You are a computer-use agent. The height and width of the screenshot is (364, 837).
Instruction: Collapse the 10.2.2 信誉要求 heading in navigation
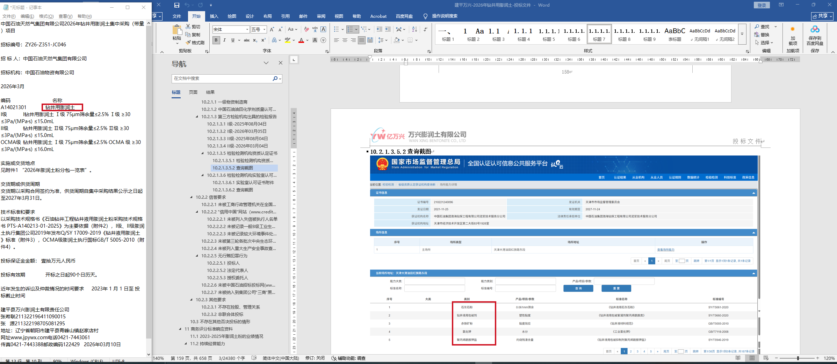click(x=192, y=197)
